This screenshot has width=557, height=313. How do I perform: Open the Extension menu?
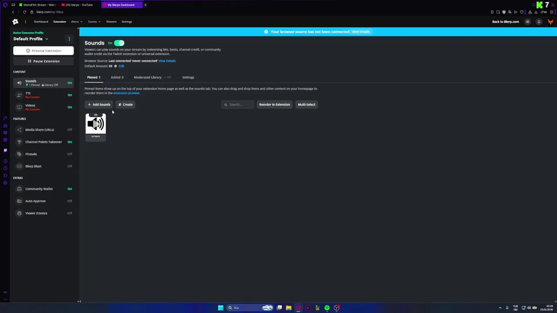60,22
